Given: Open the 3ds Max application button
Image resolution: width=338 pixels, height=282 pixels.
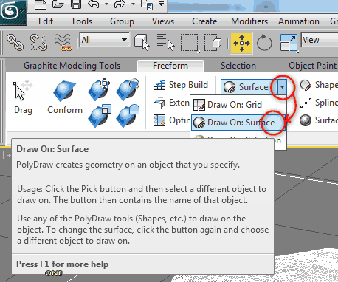Looking at the screenshot, I should click(x=13, y=12).
